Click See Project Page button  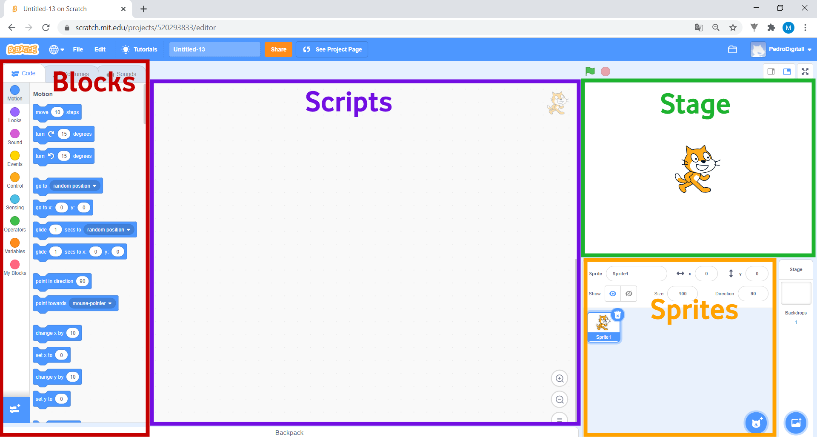(332, 49)
